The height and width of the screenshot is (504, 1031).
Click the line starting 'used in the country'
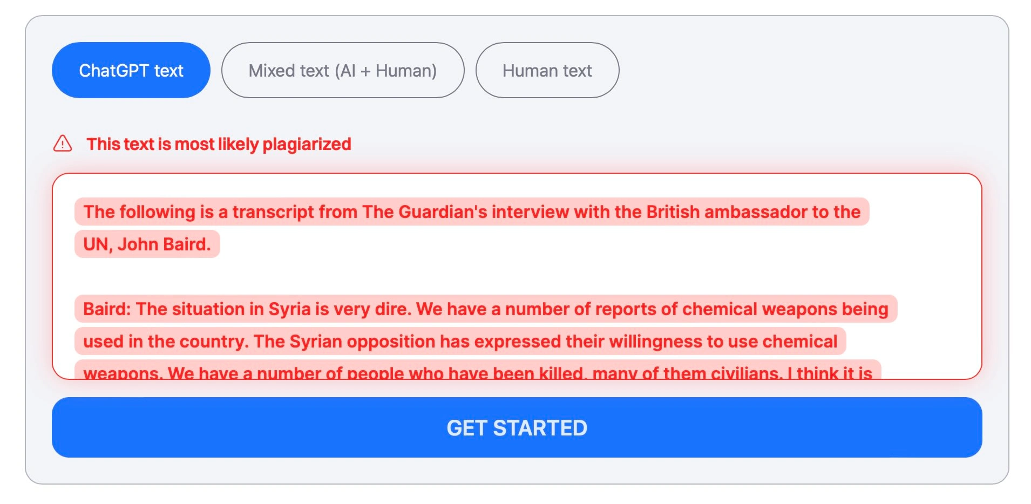[460, 341]
